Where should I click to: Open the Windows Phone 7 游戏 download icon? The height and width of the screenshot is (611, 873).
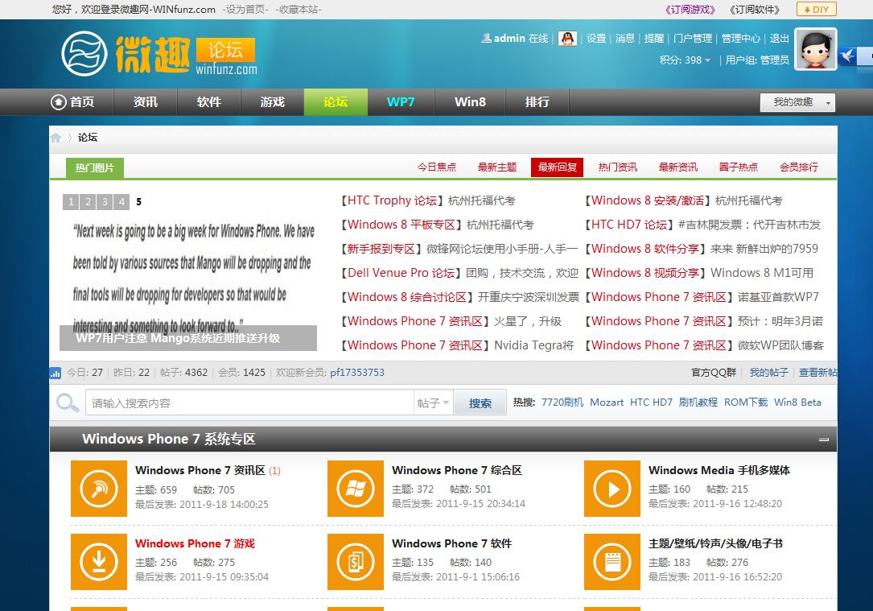pos(98,561)
